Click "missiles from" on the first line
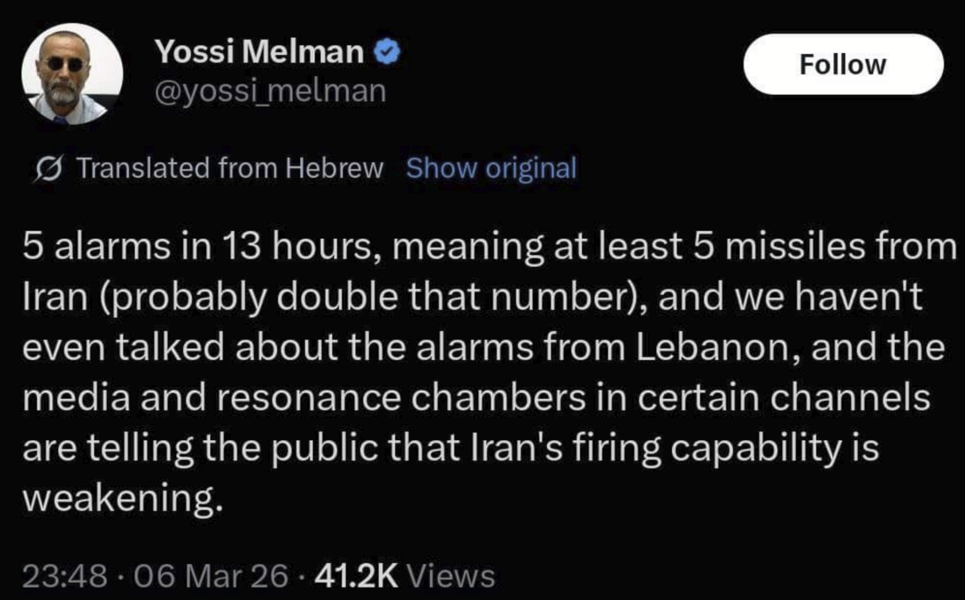 (x=840, y=246)
